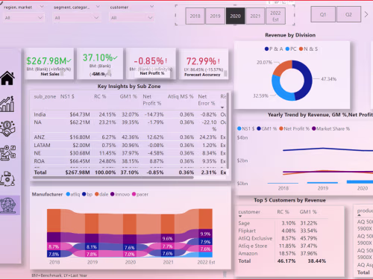Select the Q2 quarter tab
This screenshot has width=373, height=280.
tap(348, 14)
